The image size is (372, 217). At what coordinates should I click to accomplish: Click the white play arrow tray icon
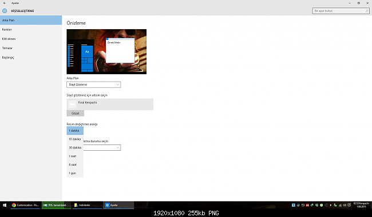(331, 205)
